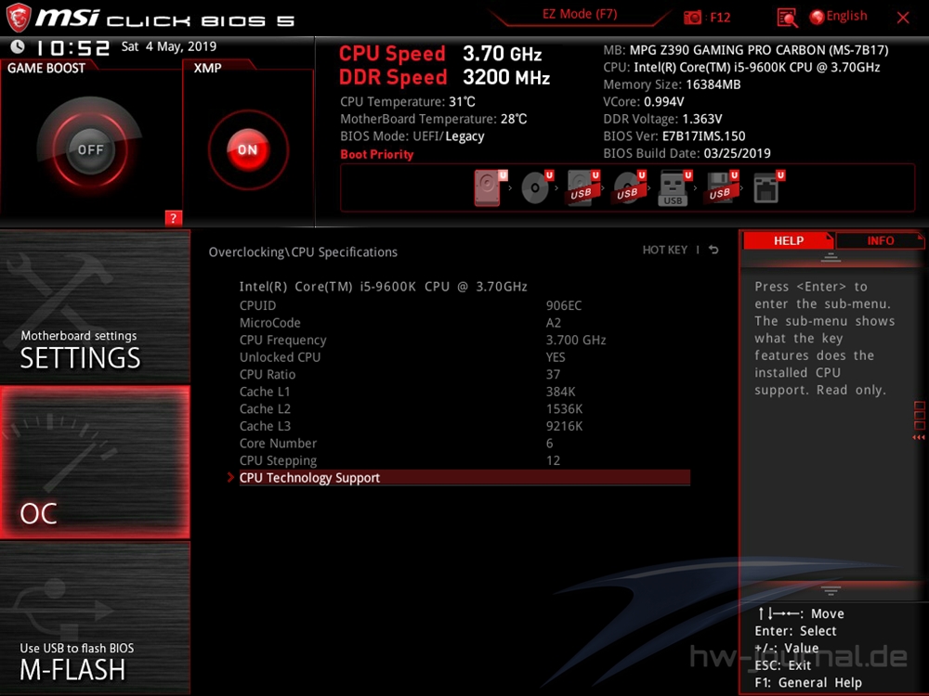Click the HOT KEY label

pos(665,250)
